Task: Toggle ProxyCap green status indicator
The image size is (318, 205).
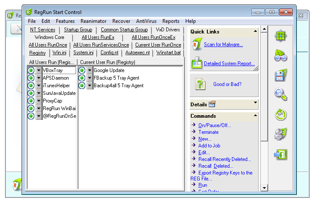Action: pyautogui.click(x=31, y=101)
